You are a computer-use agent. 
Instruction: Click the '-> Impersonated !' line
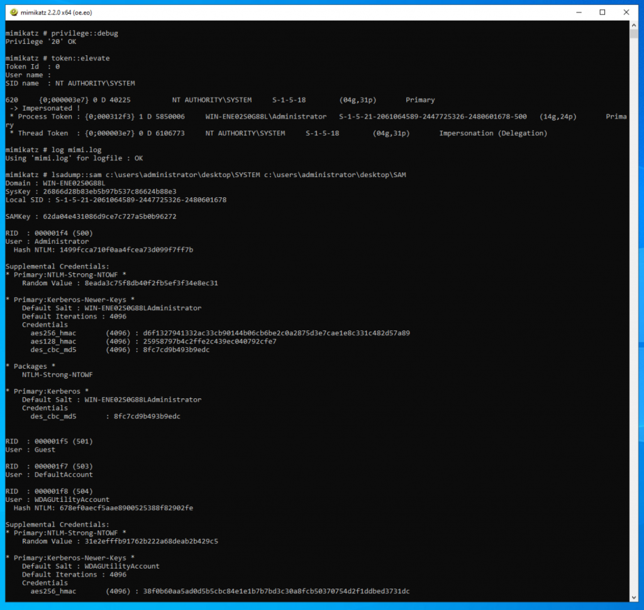(45, 108)
